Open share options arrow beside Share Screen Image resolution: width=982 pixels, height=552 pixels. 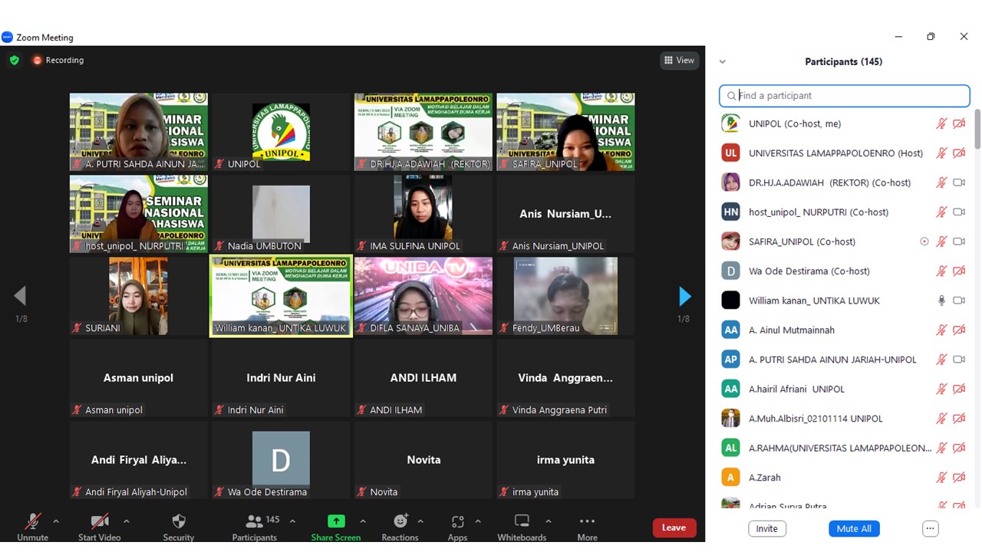click(x=363, y=521)
